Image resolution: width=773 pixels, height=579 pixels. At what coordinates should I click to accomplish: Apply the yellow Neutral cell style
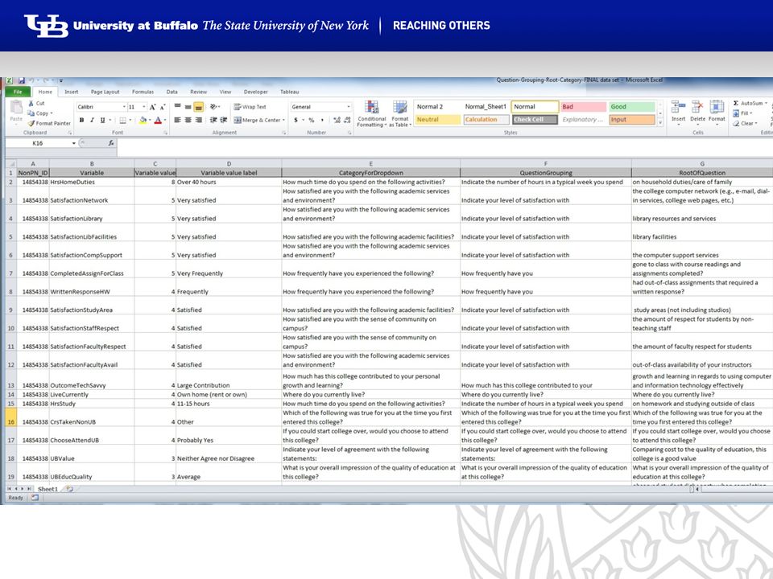pyautogui.click(x=437, y=120)
